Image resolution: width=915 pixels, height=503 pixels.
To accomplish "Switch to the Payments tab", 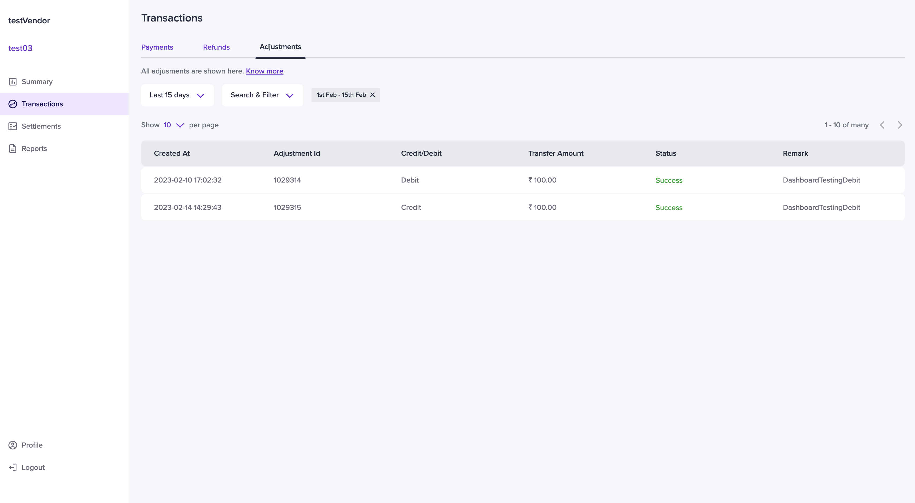I will [x=157, y=47].
